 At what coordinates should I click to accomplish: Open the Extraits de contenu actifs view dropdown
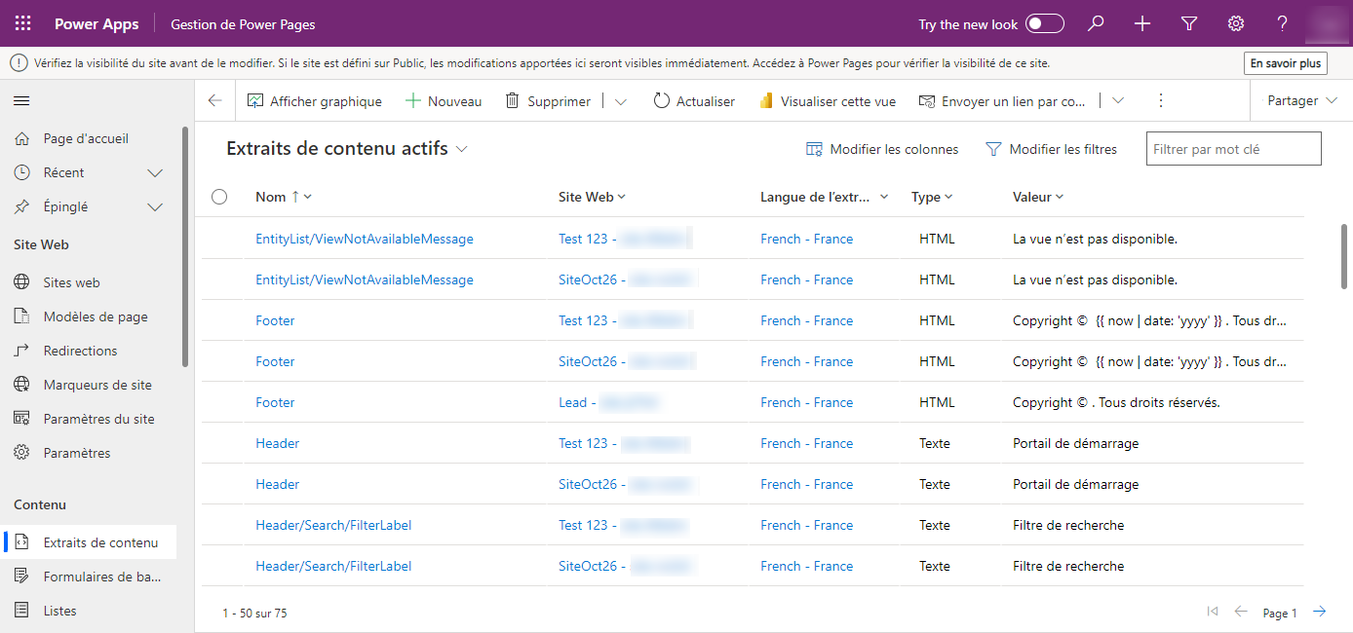click(462, 150)
